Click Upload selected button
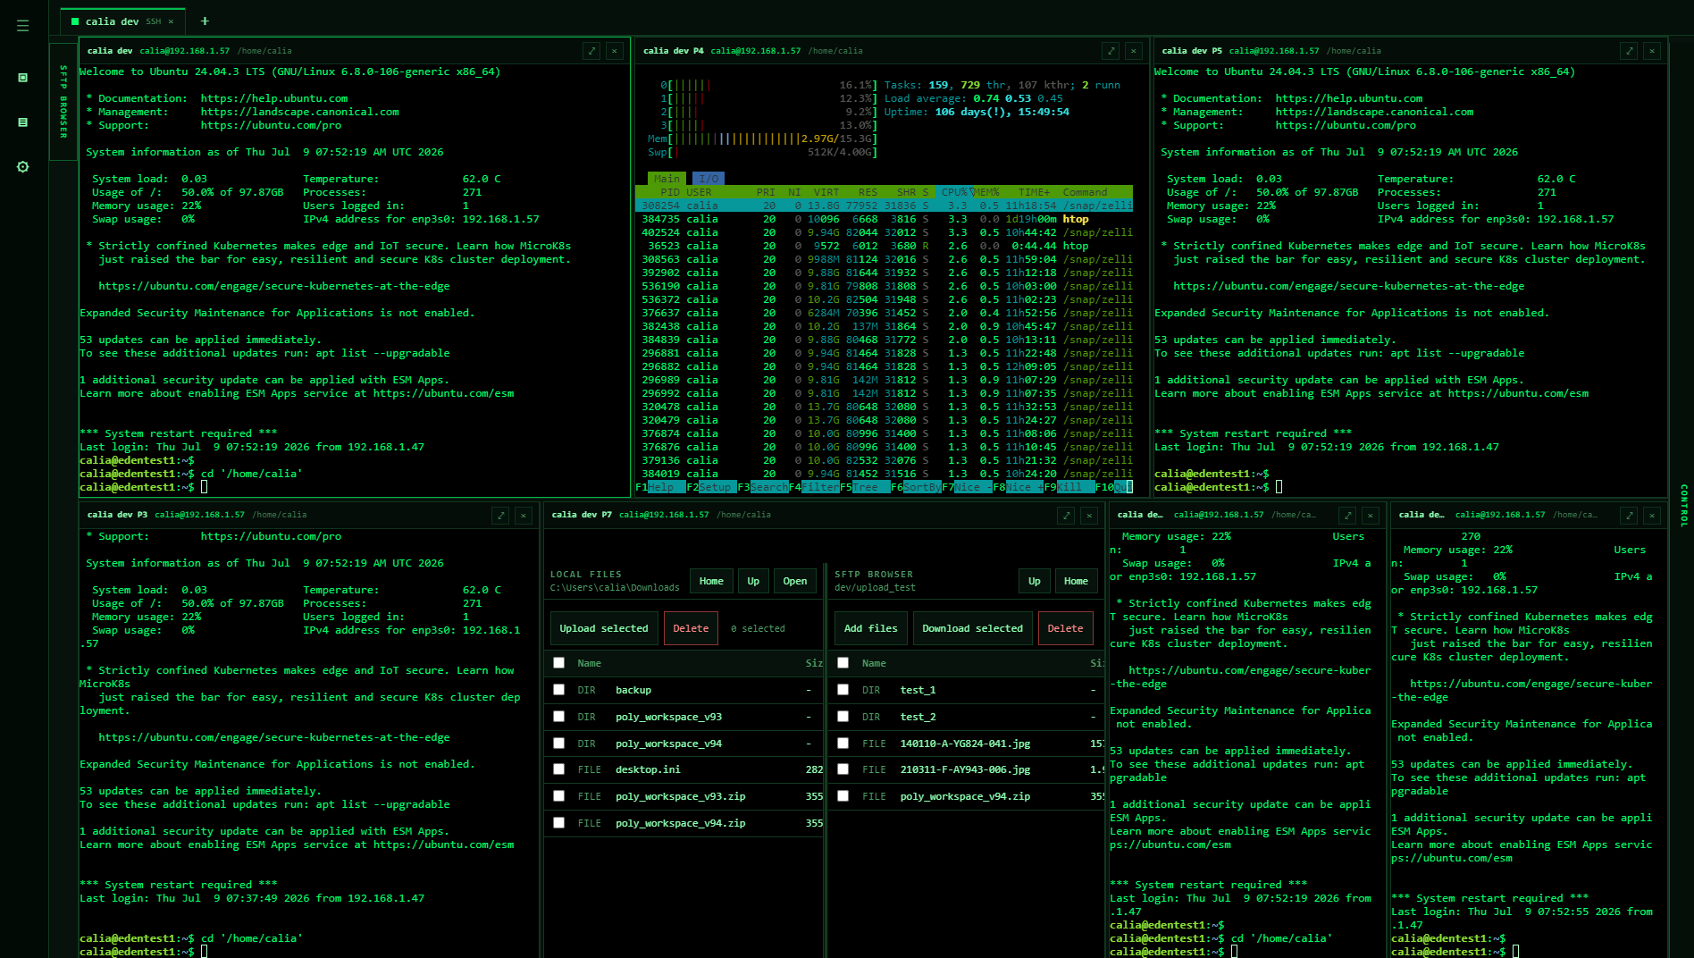Viewport: 1694px width, 958px height. 604,628
